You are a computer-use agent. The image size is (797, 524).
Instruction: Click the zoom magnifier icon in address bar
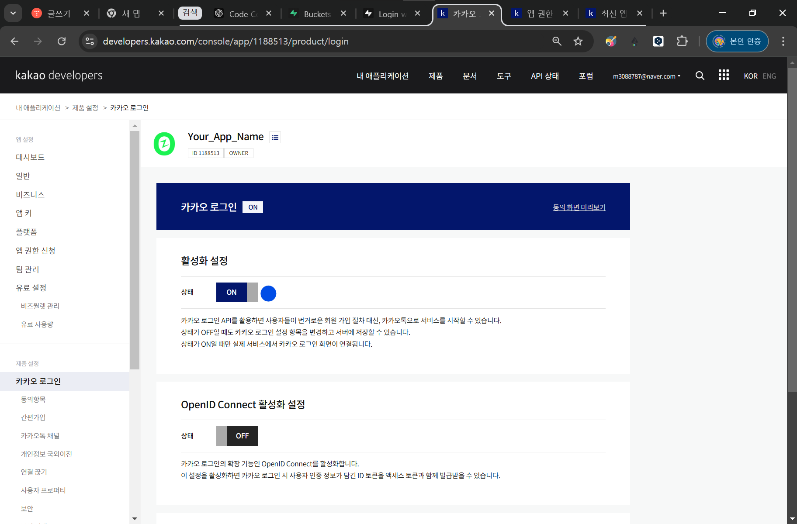tap(557, 41)
